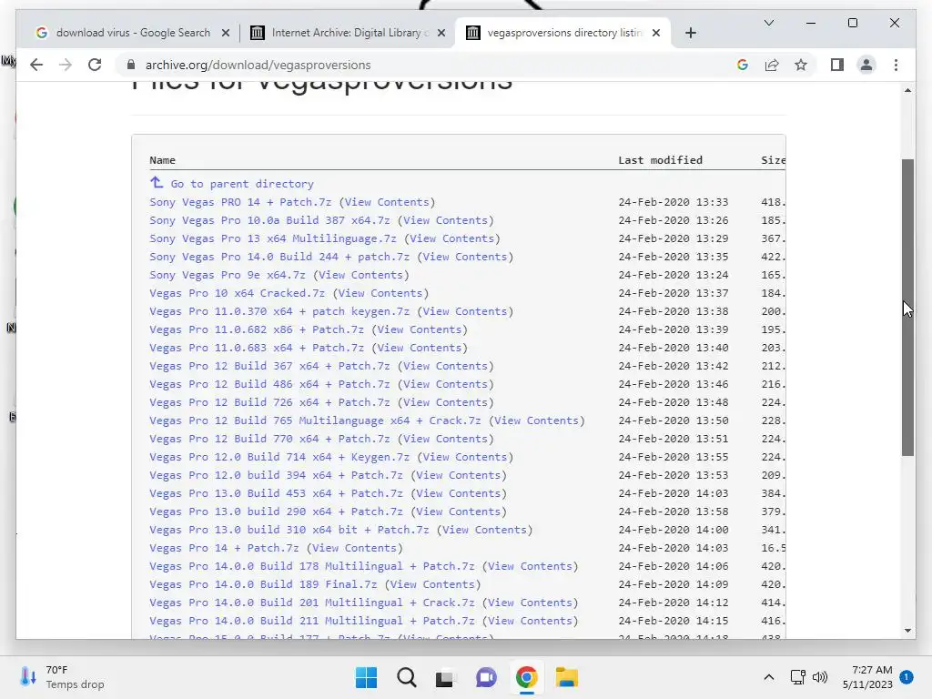Click Chrome icon on taskbar

tap(527, 677)
